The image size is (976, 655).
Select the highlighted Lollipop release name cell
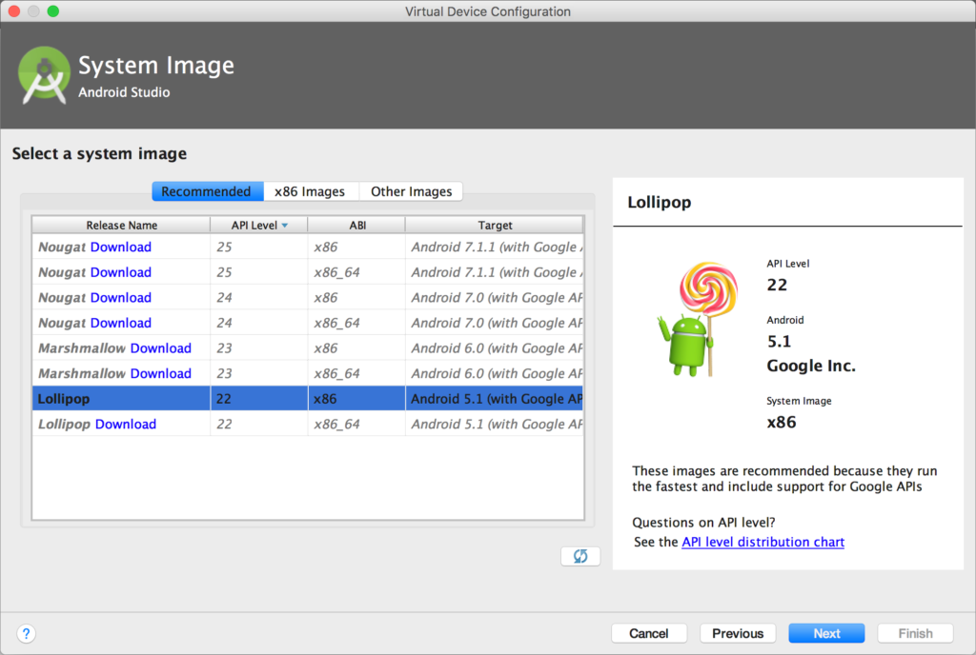click(x=121, y=398)
